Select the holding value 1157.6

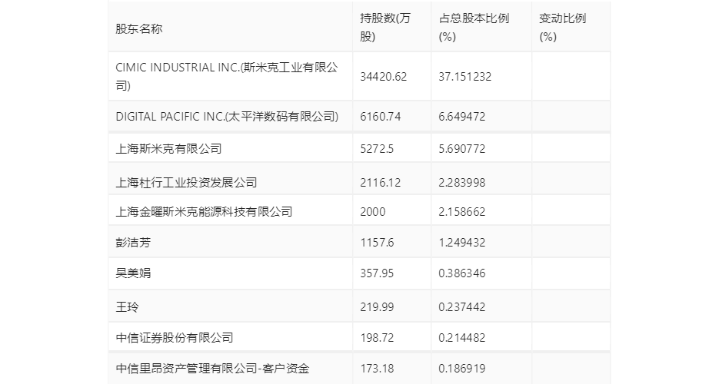[x=377, y=242]
